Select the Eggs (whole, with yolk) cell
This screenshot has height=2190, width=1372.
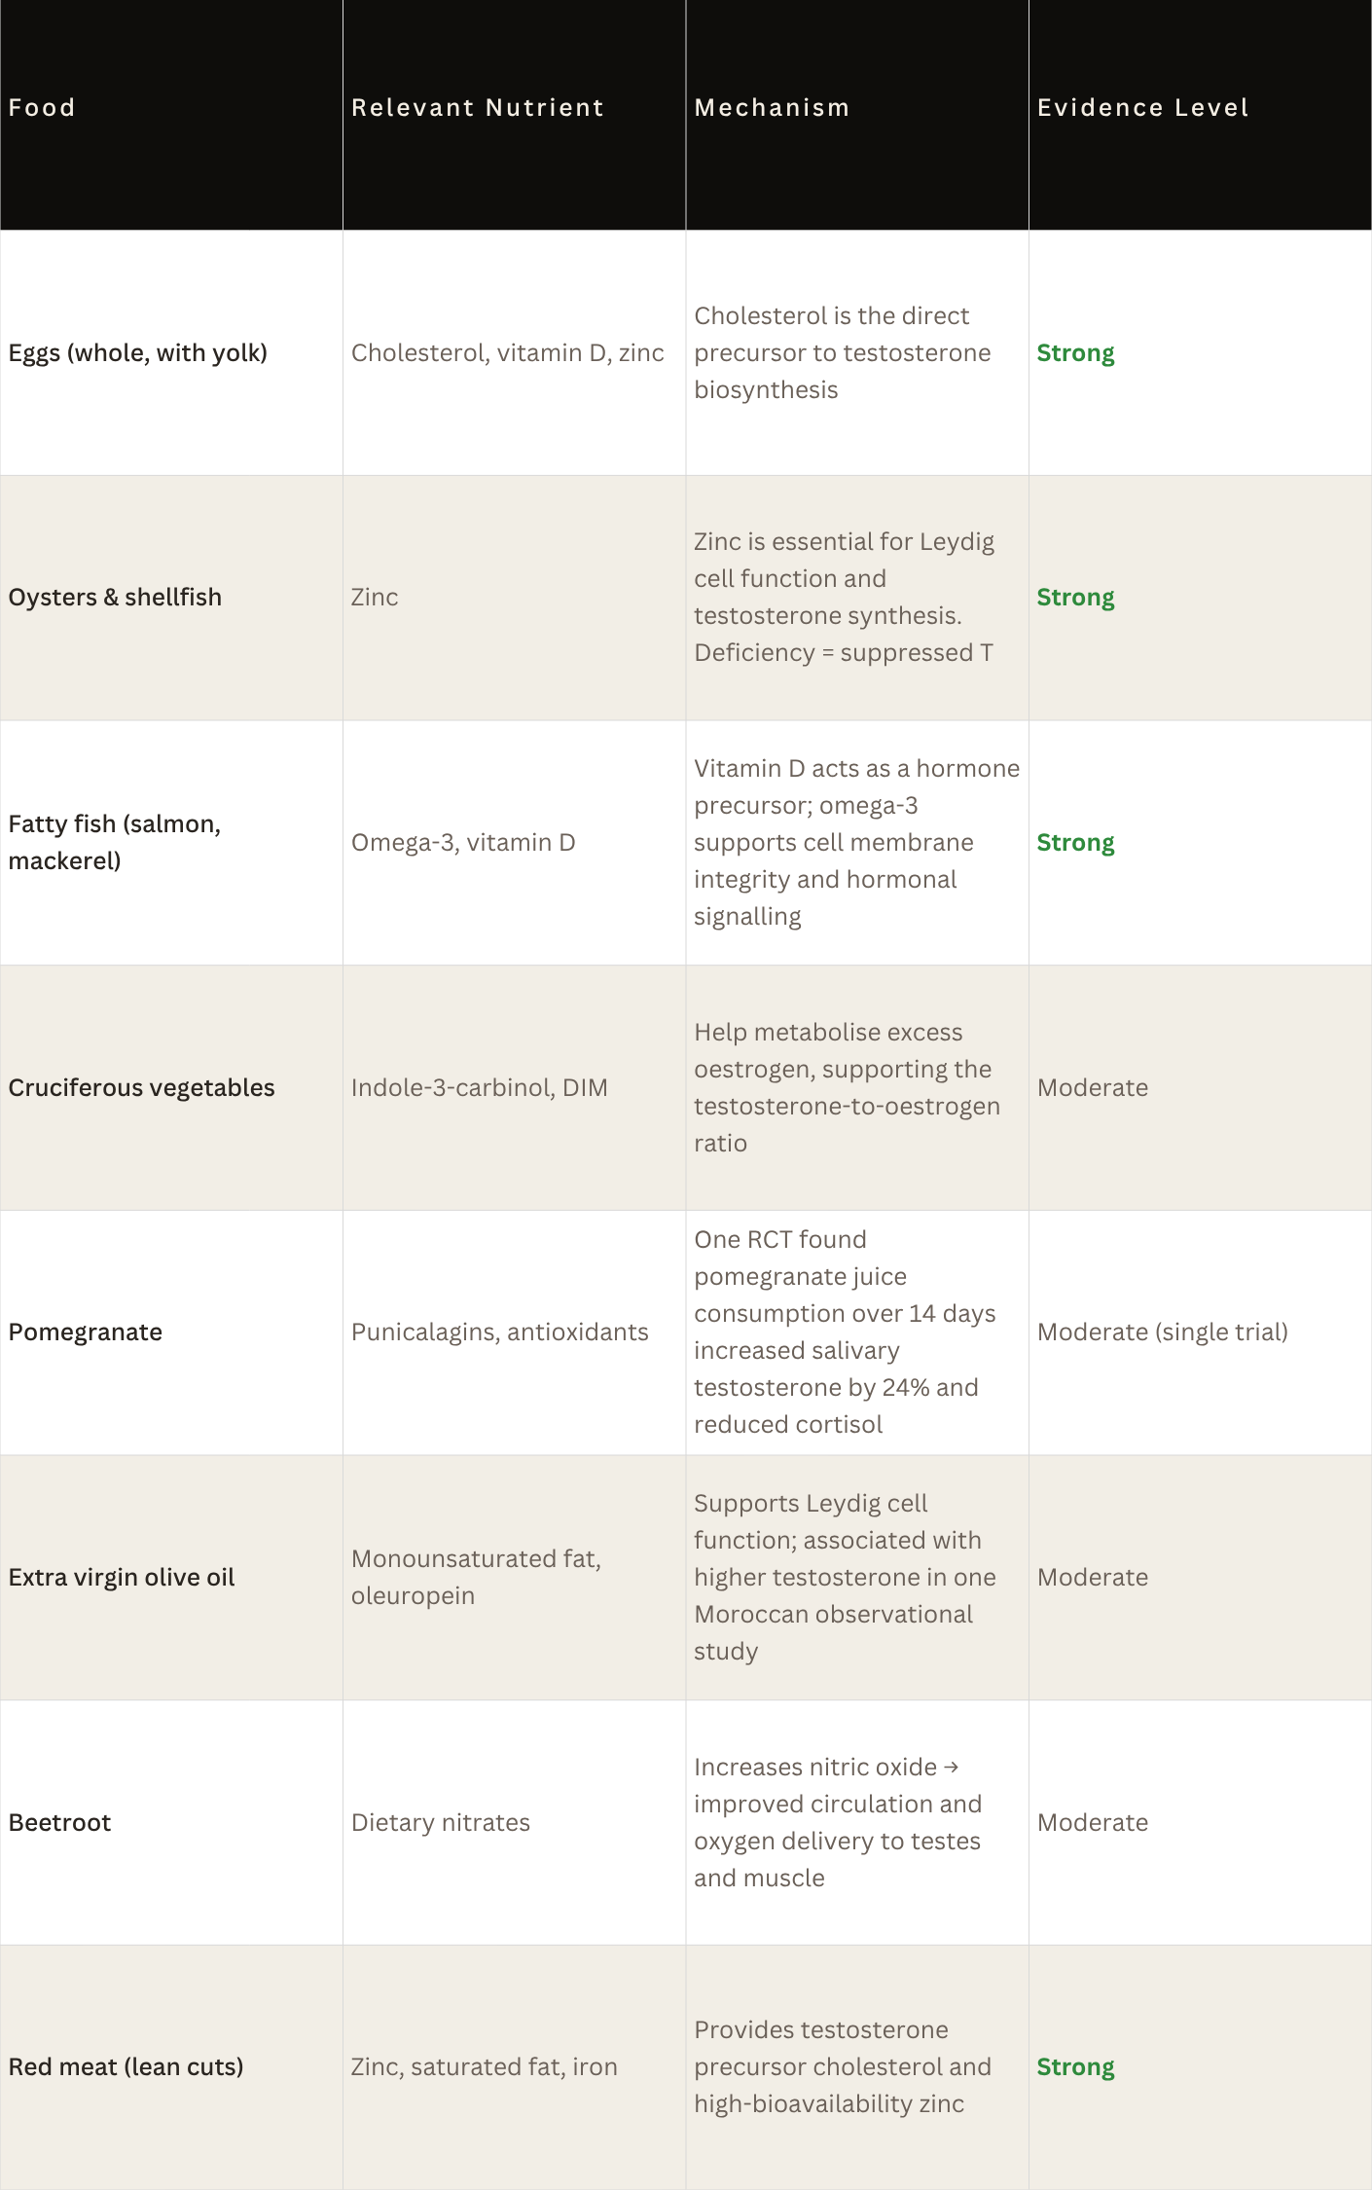pos(171,353)
